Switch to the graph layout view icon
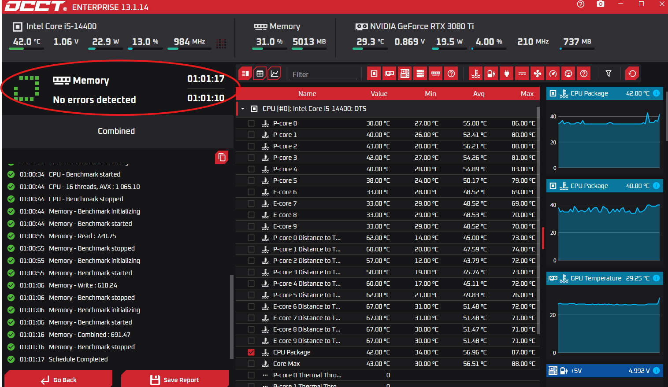The width and height of the screenshot is (668, 387). coord(275,74)
